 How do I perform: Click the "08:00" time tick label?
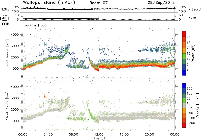[x=73, y=135]
